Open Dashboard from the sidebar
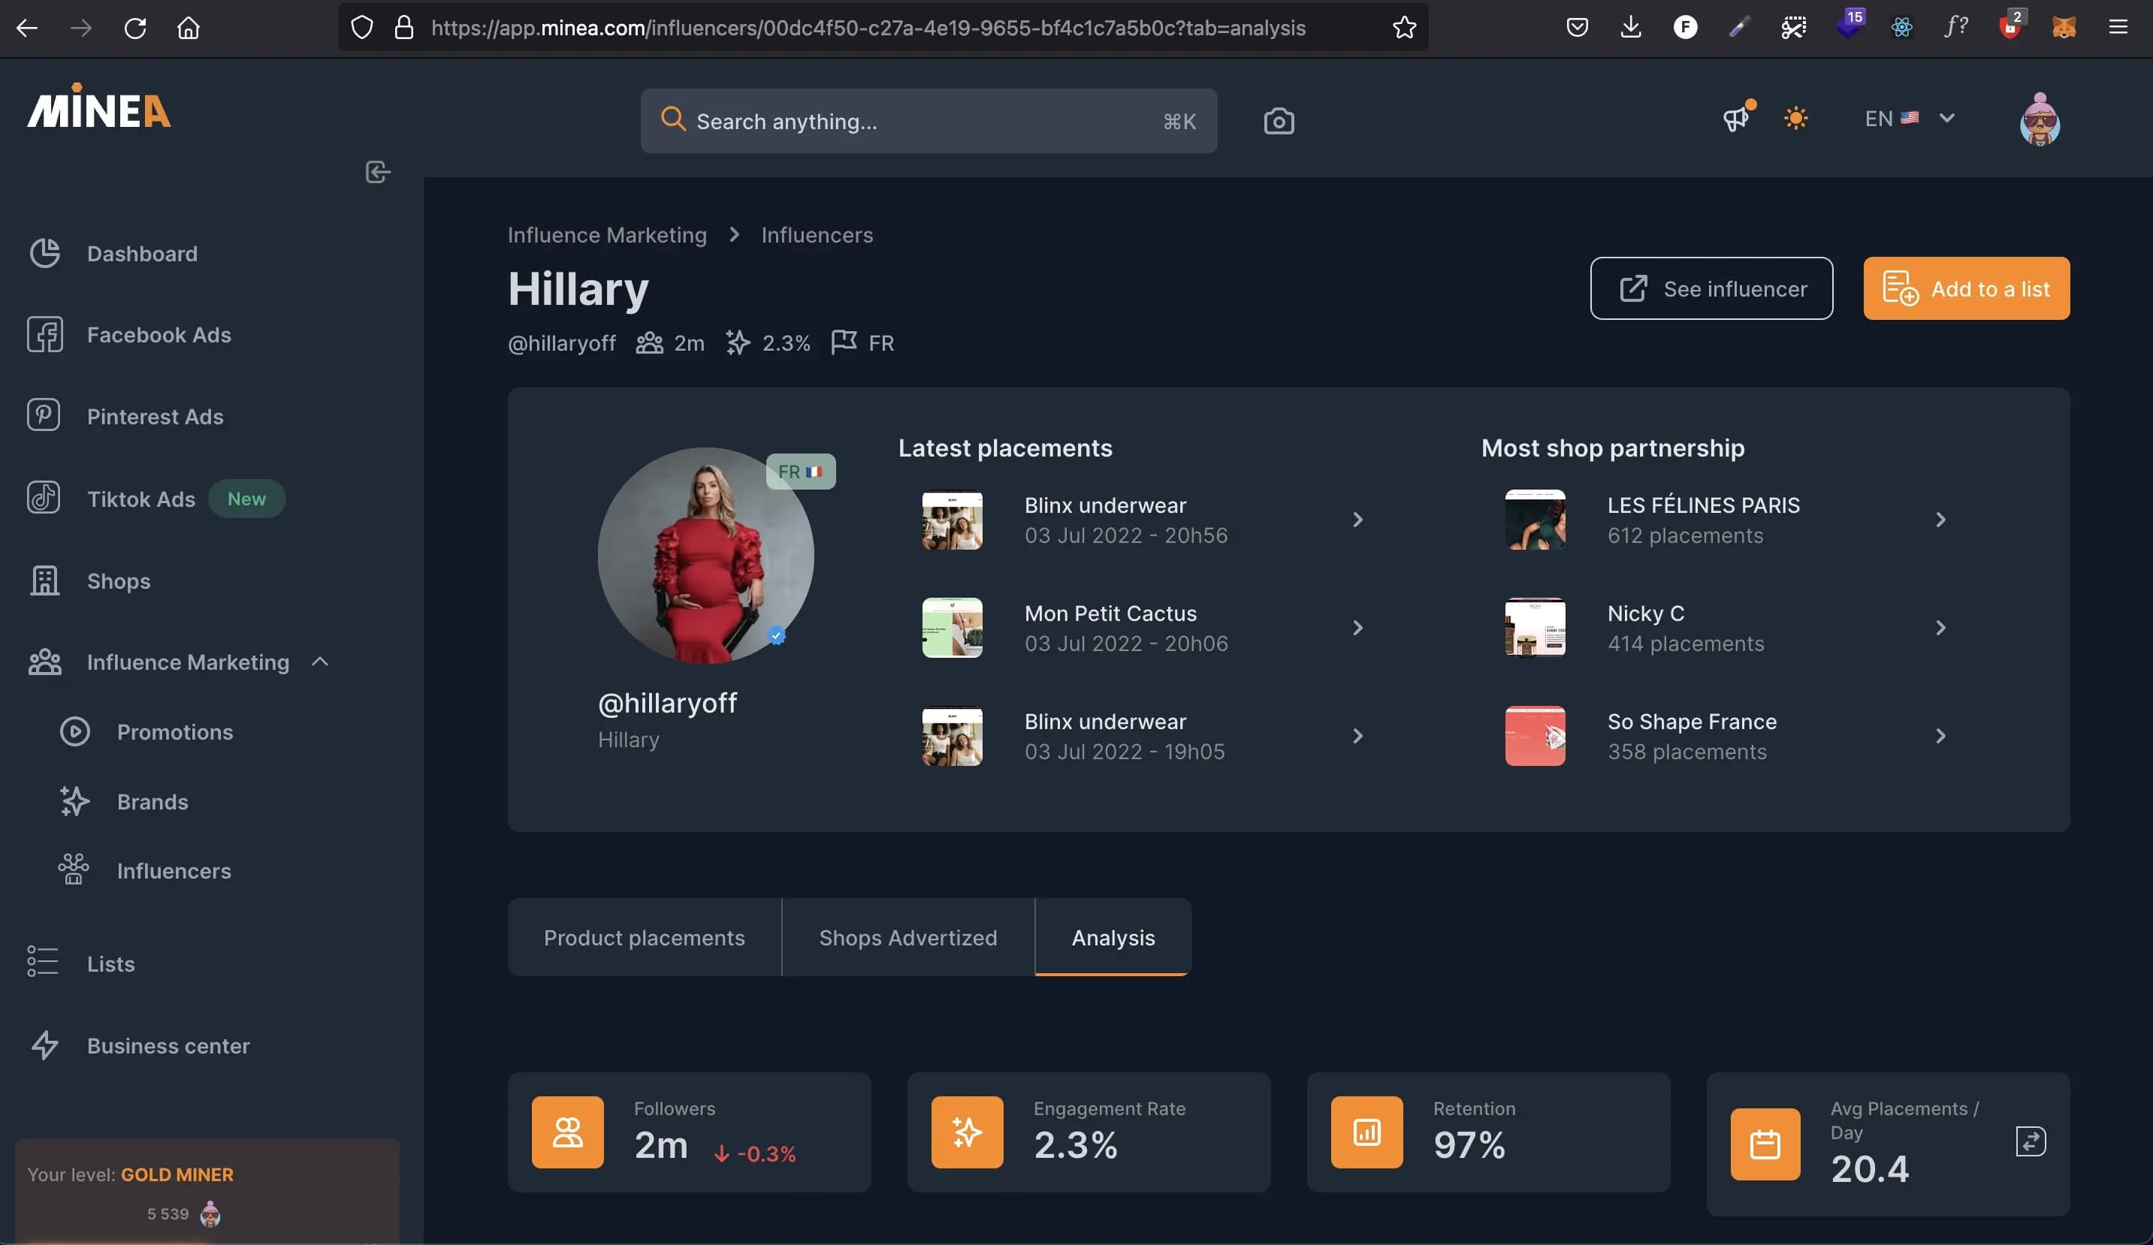2153x1245 pixels. 142,254
